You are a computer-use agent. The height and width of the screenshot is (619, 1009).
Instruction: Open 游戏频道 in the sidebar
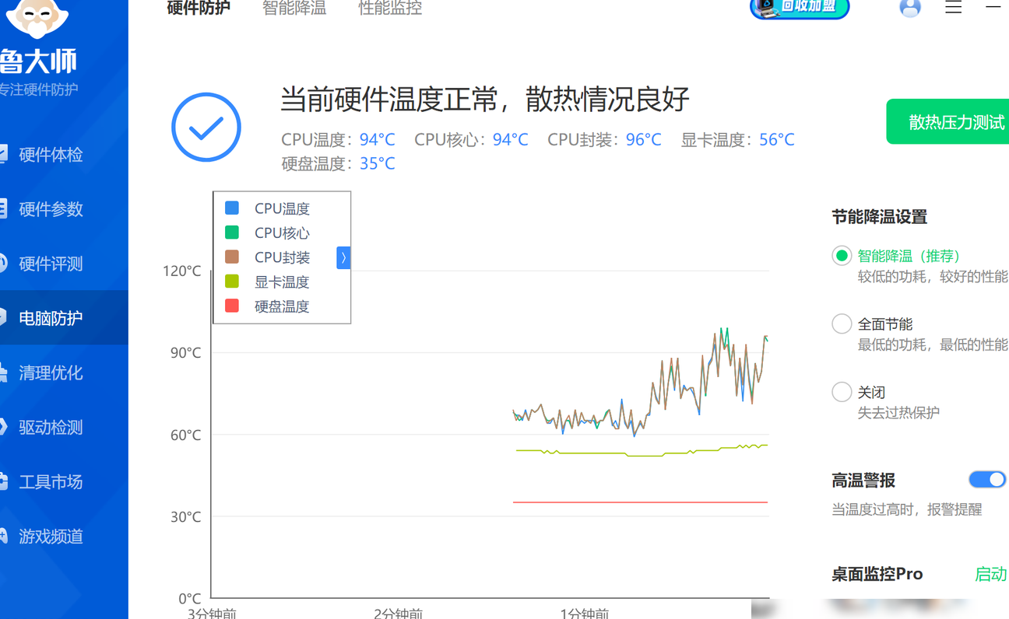click(x=51, y=536)
